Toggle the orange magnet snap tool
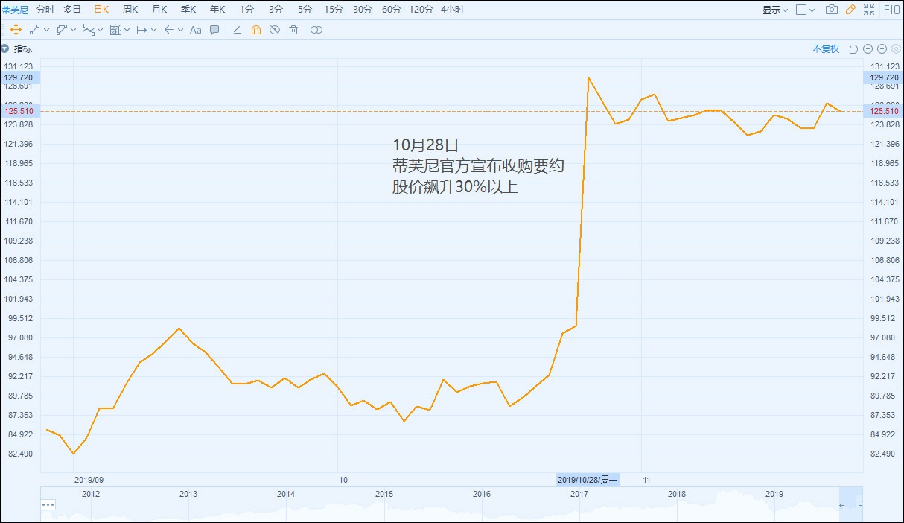The width and height of the screenshot is (904, 523). point(256,30)
